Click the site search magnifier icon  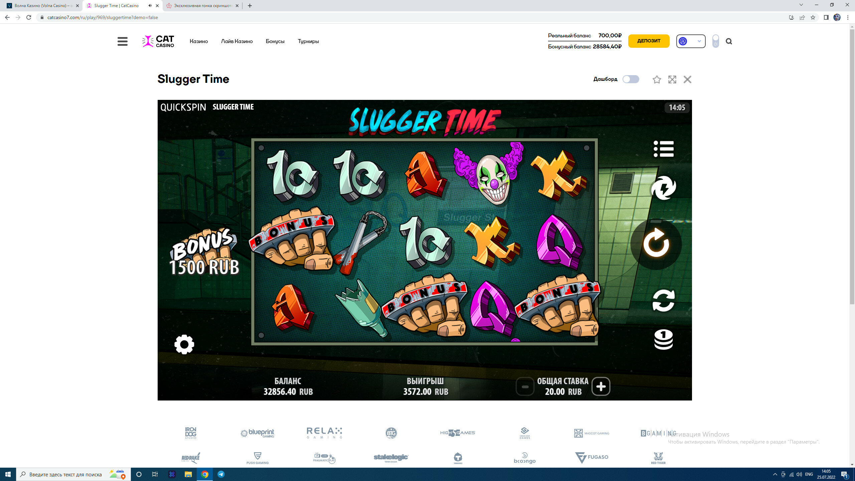pos(729,41)
